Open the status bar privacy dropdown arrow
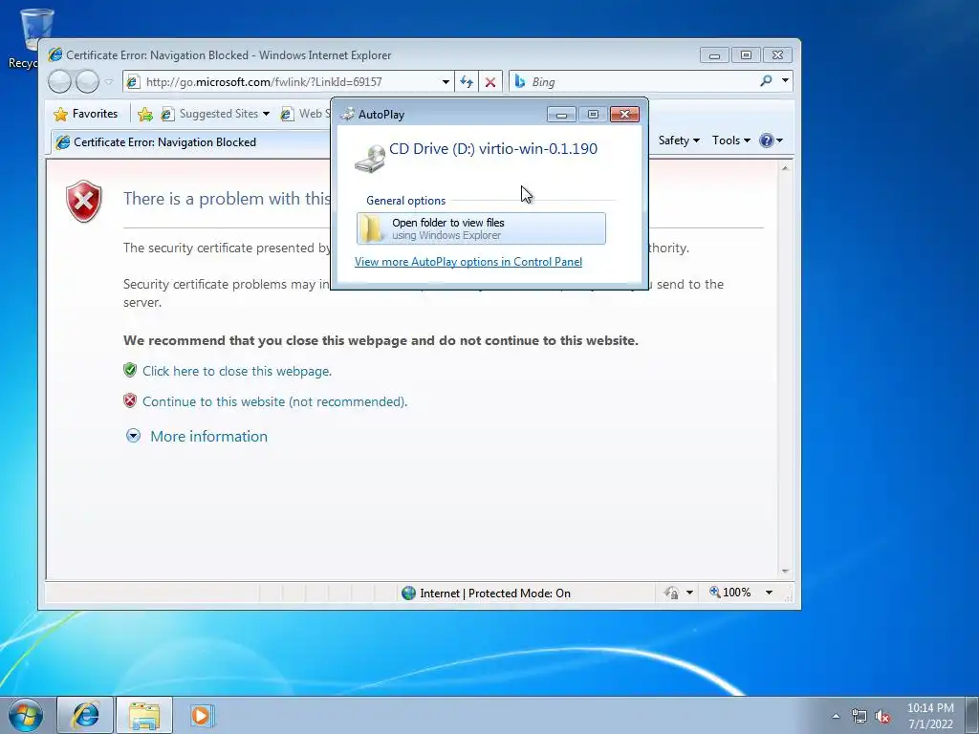Viewport: 979px width, 734px height. [x=689, y=593]
